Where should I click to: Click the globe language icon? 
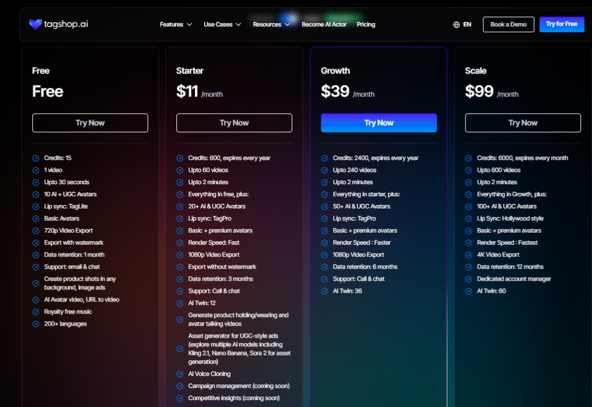tap(457, 25)
